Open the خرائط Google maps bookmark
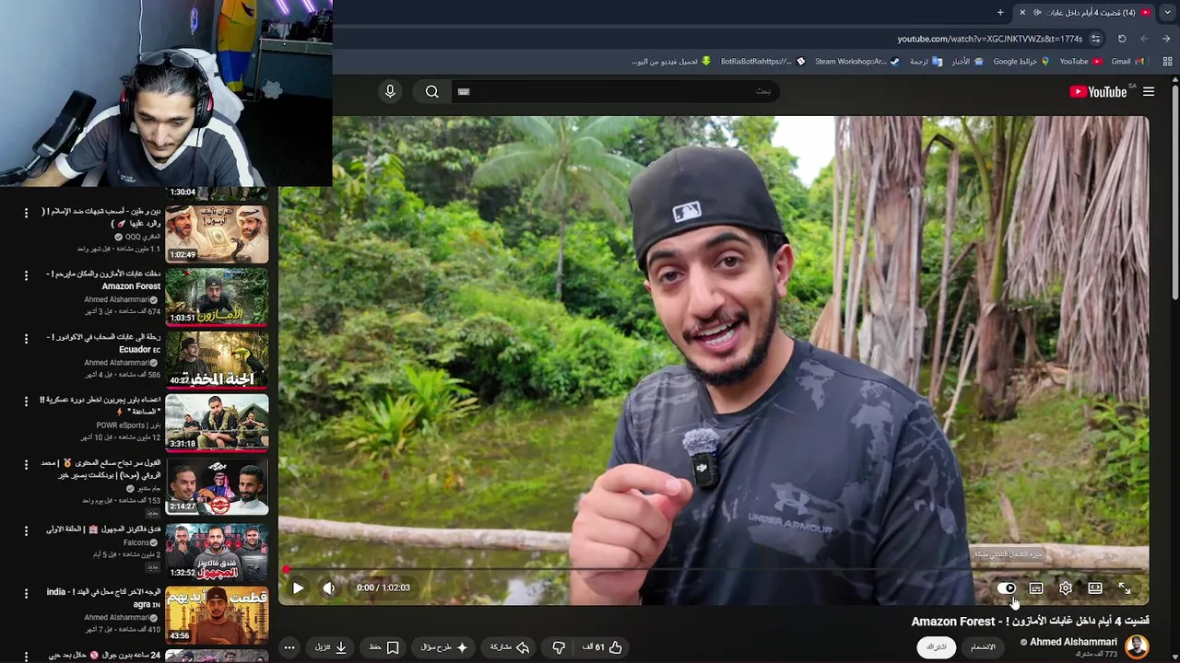The width and height of the screenshot is (1180, 663). click(1021, 62)
